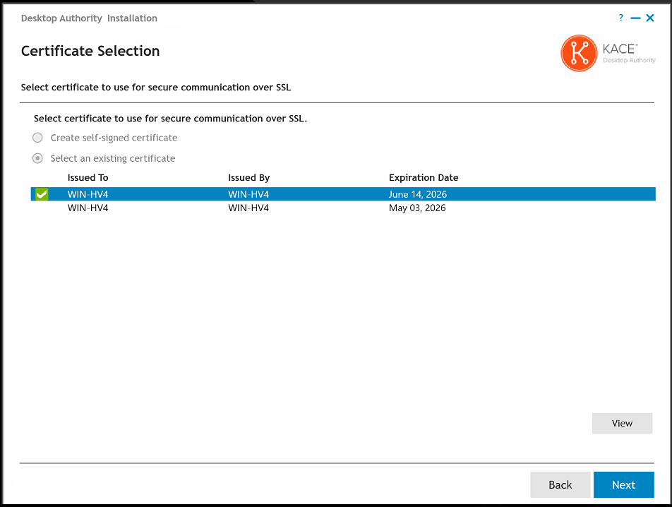
Task: Click WIN-HV4 Issued To in first row
Action: [x=88, y=194]
